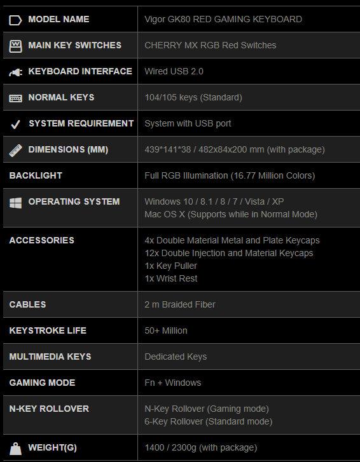Click the checkmark icon beside System Requirement

(15, 125)
